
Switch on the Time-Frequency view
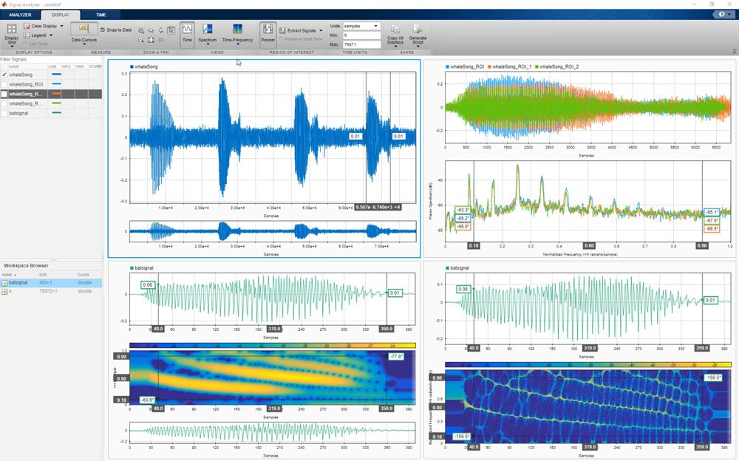point(236,33)
